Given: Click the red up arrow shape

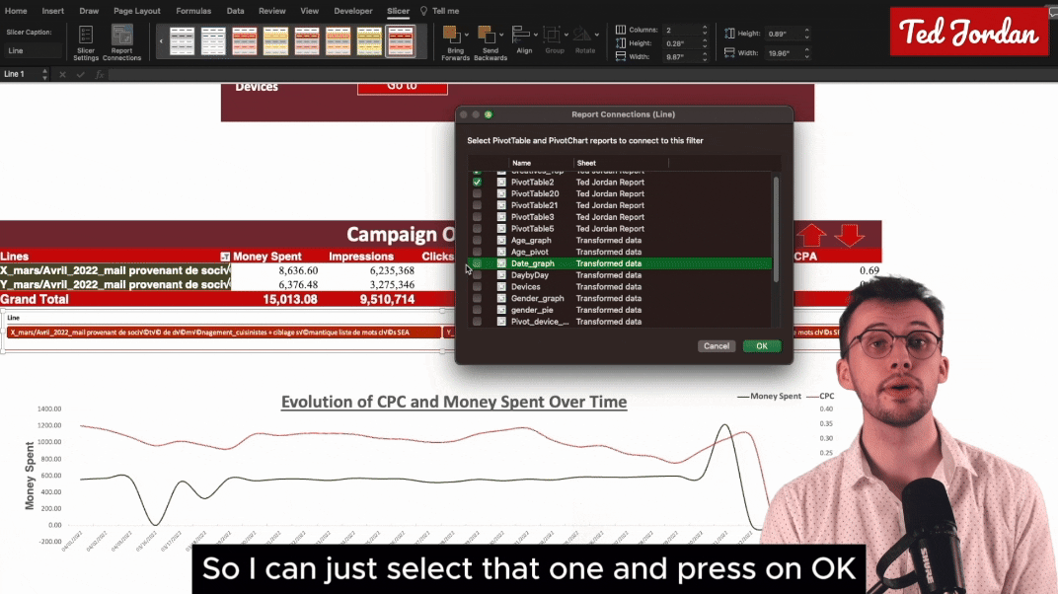Looking at the screenshot, I should pos(812,235).
